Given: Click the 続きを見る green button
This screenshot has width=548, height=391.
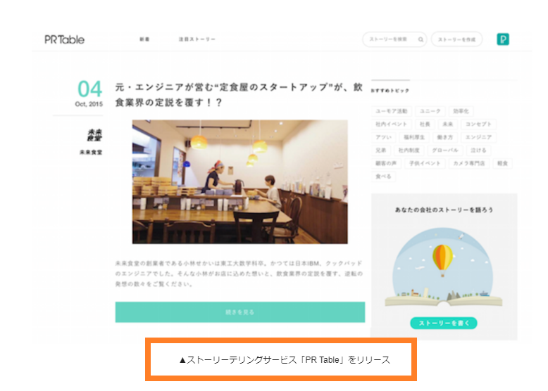Looking at the screenshot, I should [x=239, y=312].
